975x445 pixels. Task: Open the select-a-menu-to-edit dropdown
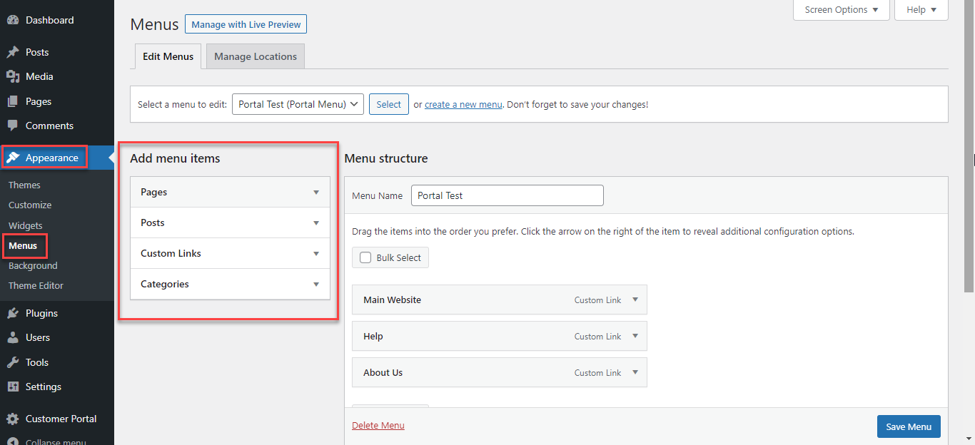coord(298,104)
